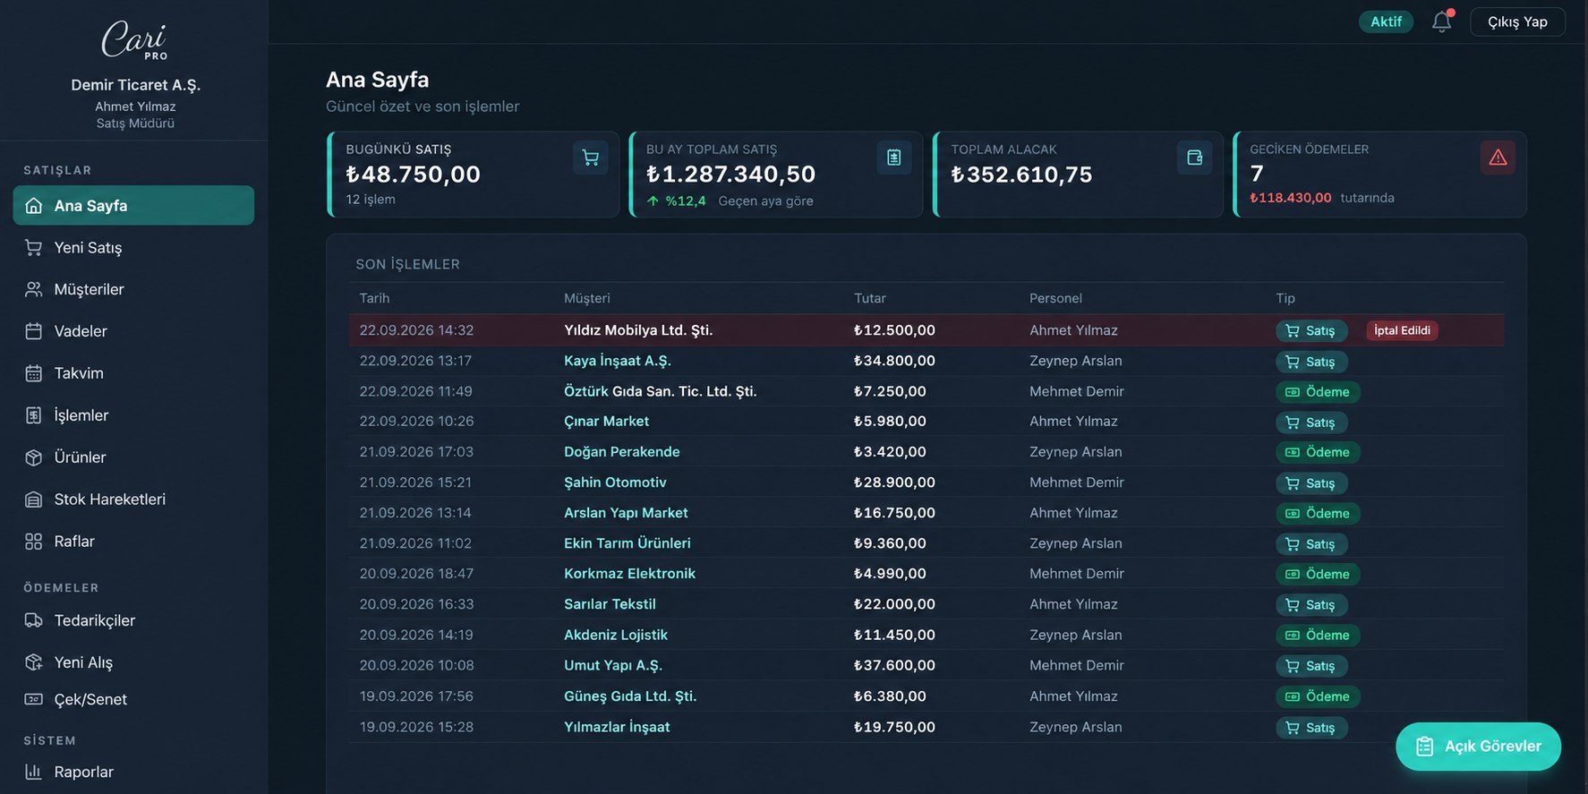
Task: Click the Satış badge in Sarılar Tekstil row
Action: pyautogui.click(x=1311, y=605)
